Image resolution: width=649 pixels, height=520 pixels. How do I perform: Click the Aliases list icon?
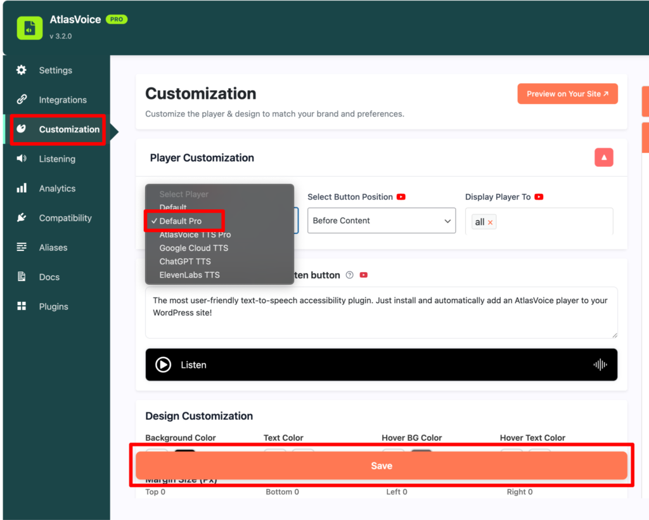tap(22, 247)
